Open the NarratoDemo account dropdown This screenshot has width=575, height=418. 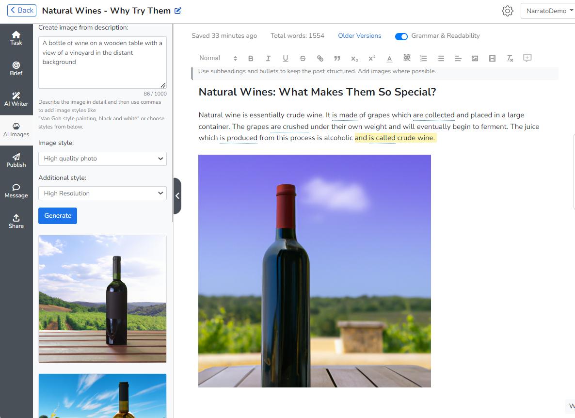pos(548,11)
